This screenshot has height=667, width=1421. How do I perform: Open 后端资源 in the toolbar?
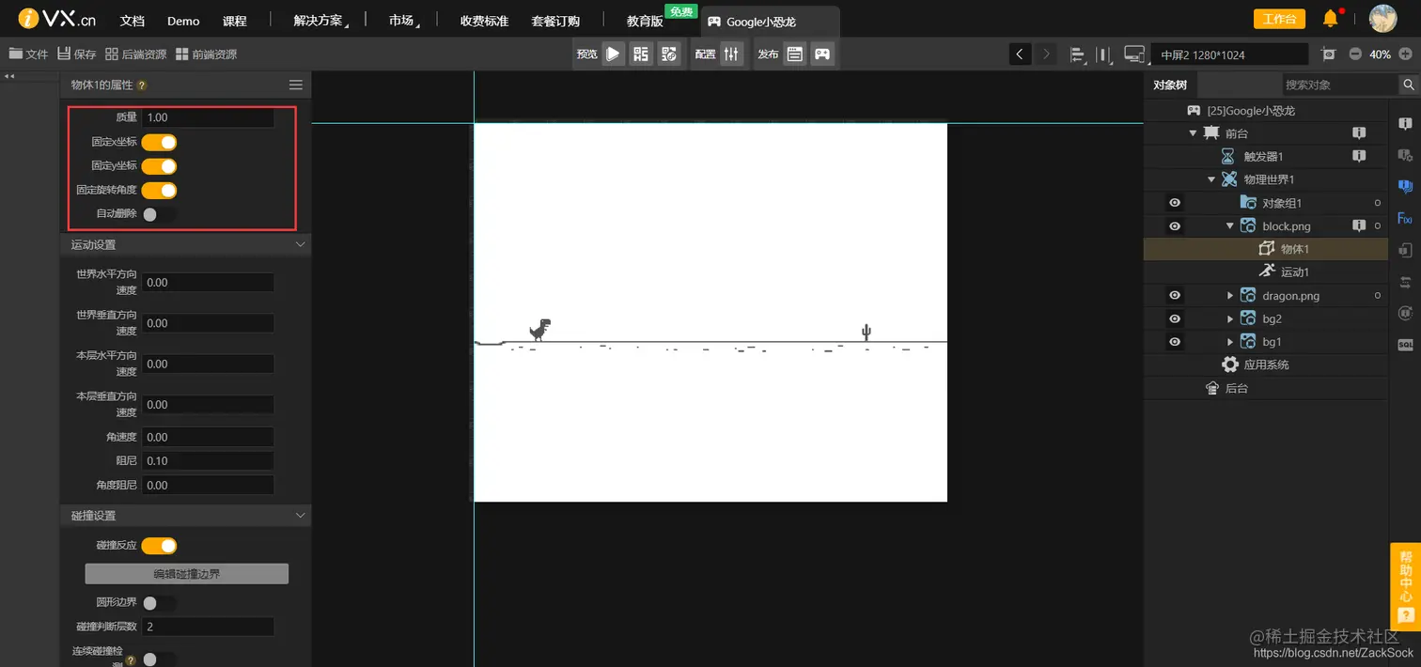[x=136, y=54]
